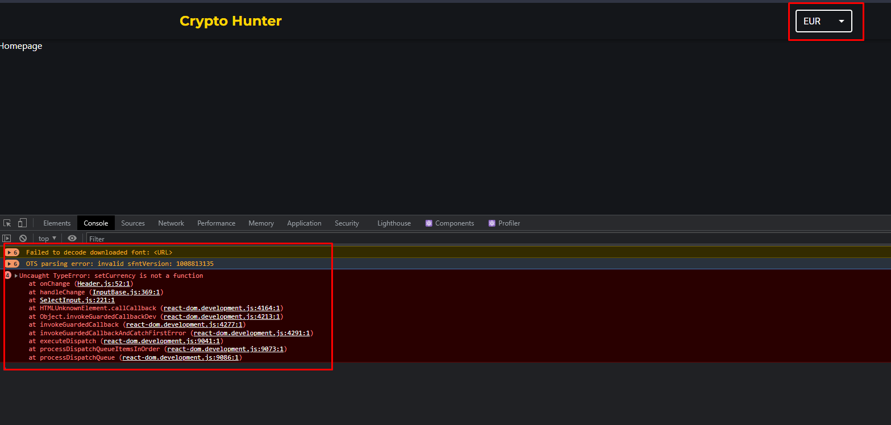The width and height of the screenshot is (891, 425).
Task: Click the Crypto Hunter title
Action: pyautogui.click(x=231, y=21)
